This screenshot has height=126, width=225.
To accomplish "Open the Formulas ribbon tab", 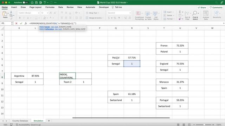I will (x=50, y=7).
